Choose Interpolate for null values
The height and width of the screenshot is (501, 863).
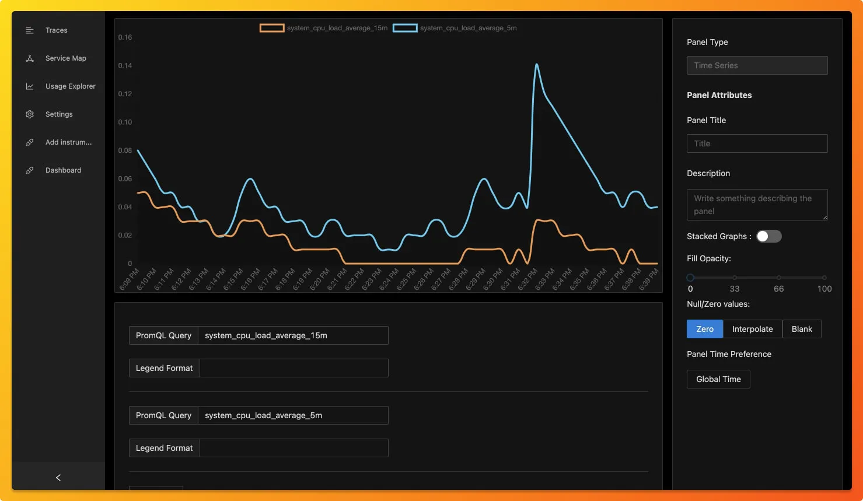pos(752,329)
